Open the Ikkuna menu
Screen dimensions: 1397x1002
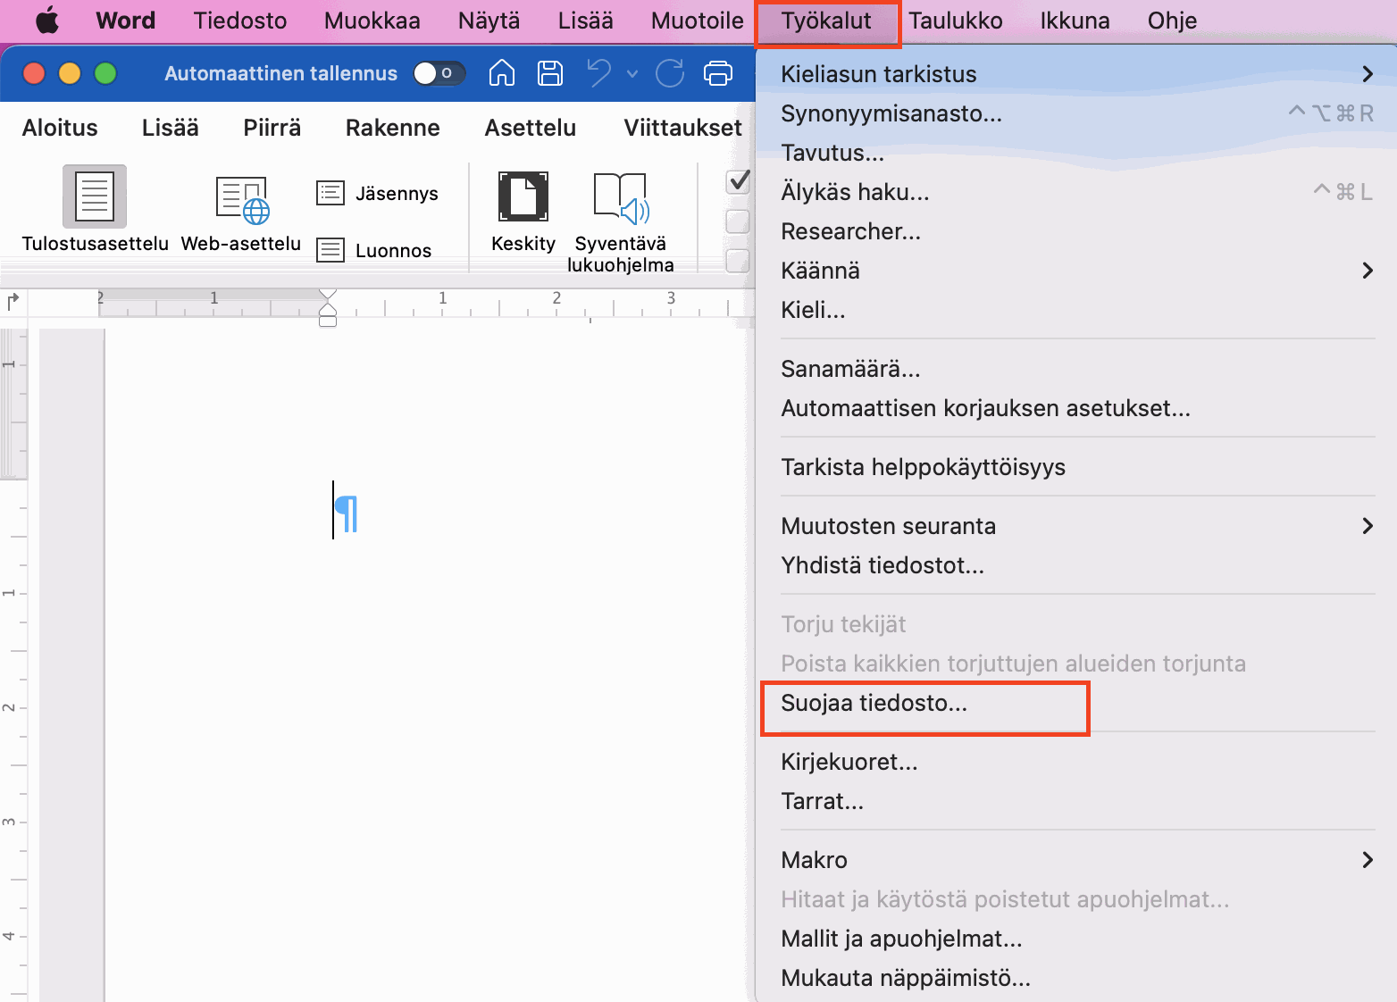1075,21
